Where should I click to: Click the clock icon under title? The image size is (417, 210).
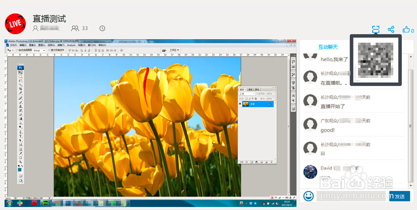coord(102,28)
